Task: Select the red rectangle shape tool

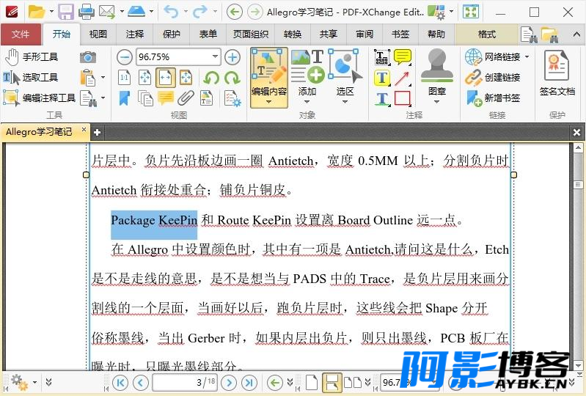Action: click(402, 98)
